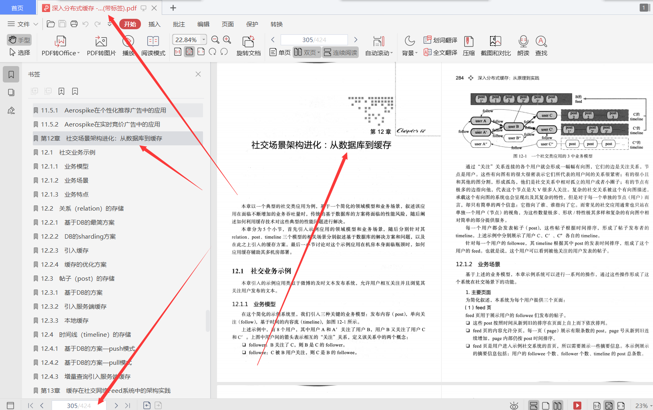Select the 批注 ribbon tab

(179, 24)
